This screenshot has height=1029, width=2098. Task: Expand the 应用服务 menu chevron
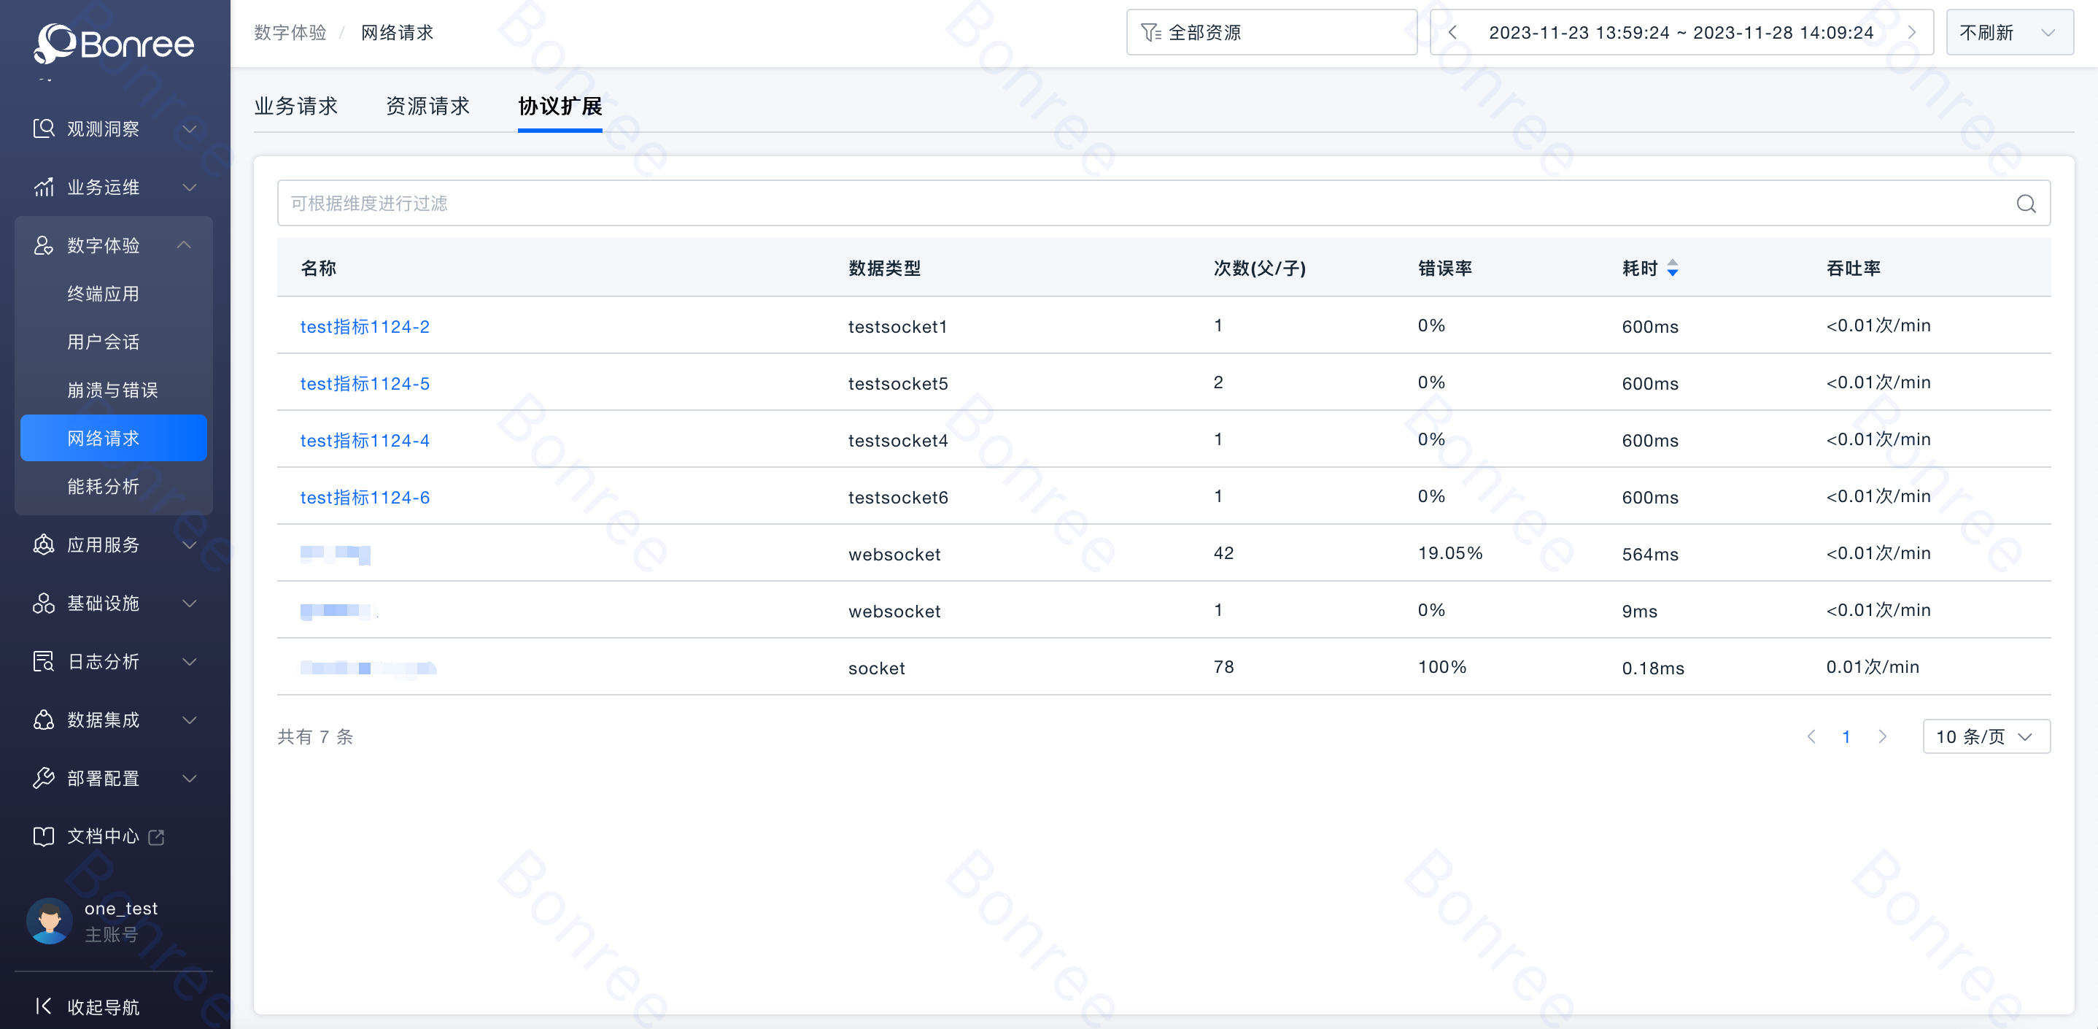[189, 545]
